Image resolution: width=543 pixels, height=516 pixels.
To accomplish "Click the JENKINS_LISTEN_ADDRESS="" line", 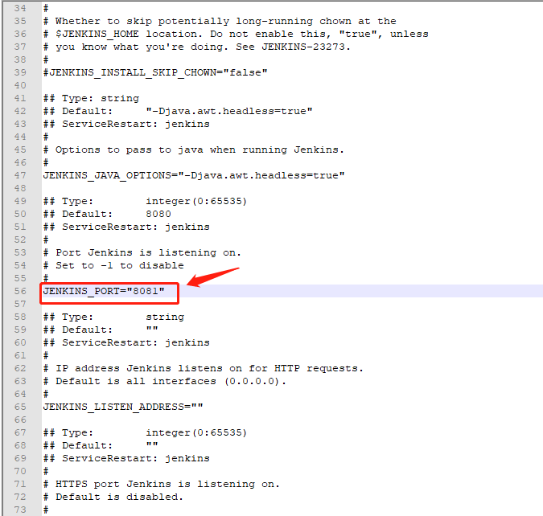I will coord(122,407).
